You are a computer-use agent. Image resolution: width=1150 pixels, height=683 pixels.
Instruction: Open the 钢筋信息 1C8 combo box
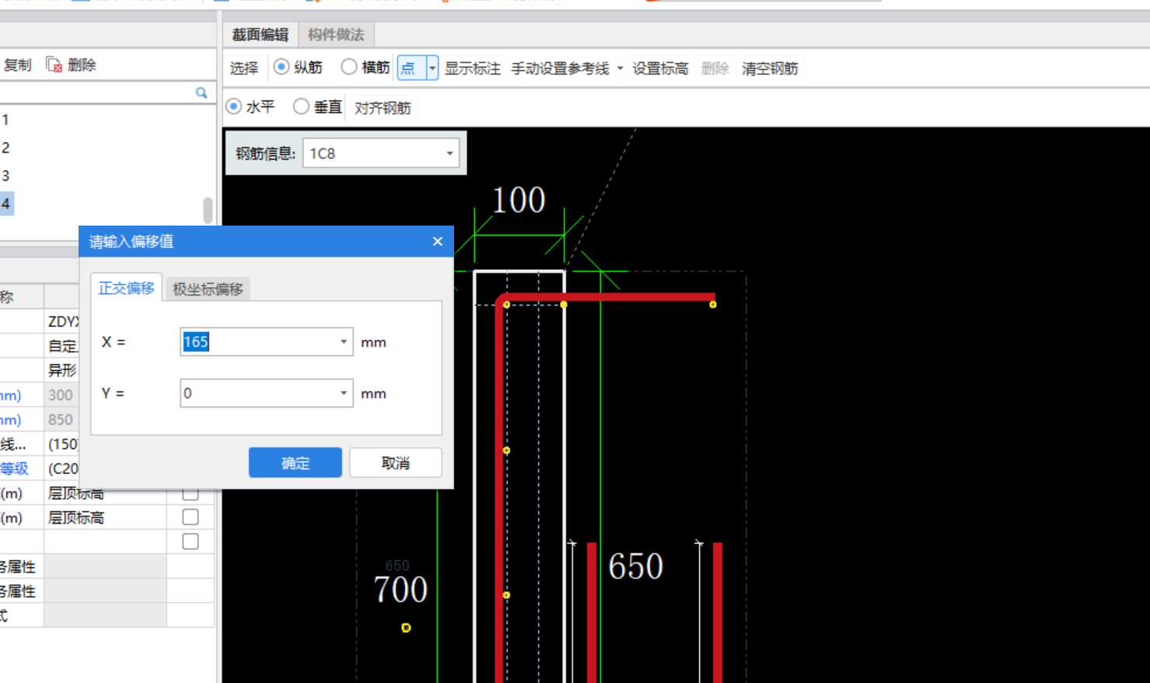(381, 153)
